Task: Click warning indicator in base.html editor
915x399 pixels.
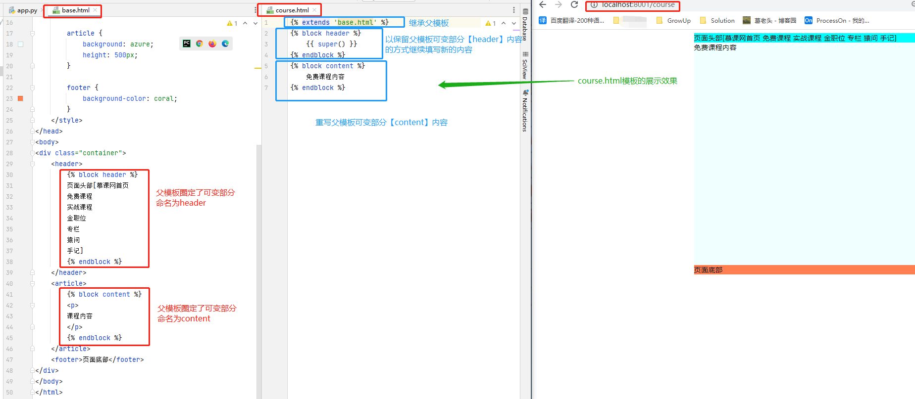Action: click(x=232, y=23)
